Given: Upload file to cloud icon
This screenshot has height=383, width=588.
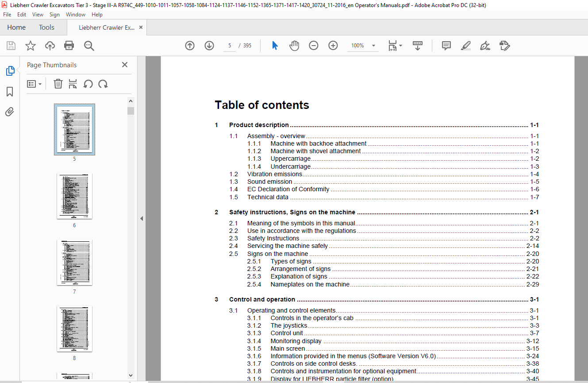Looking at the screenshot, I should (50, 46).
